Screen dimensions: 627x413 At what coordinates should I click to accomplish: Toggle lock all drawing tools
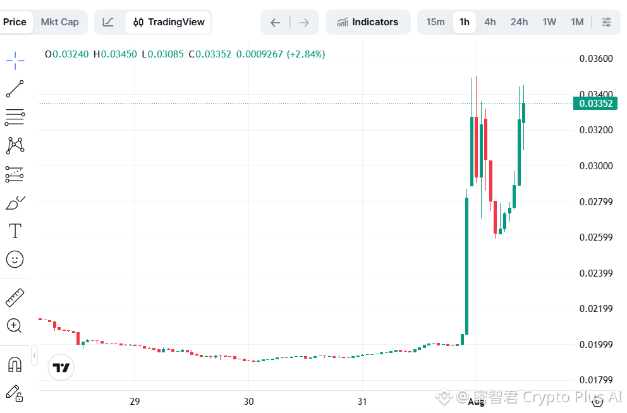click(15, 393)
